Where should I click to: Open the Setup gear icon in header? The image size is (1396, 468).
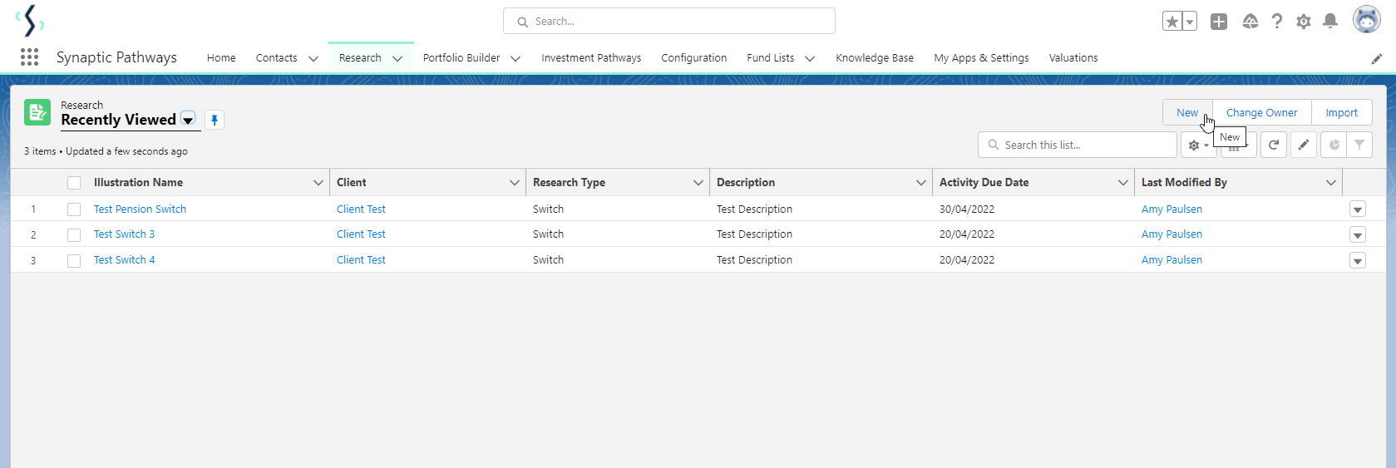[x=1304, y=22]
